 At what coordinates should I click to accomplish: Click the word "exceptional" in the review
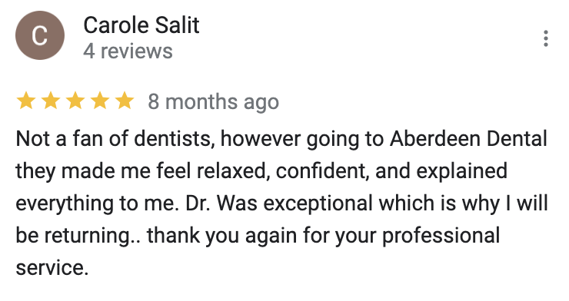(x=318, y=203)
